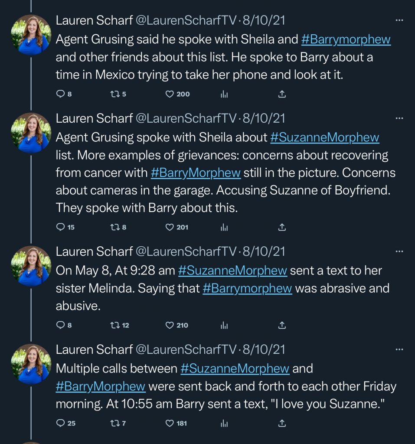Expand more menu on May 8 tweet
Viewport: 415px width, 444px height.
pyautogui.click(x=400, y=251)
